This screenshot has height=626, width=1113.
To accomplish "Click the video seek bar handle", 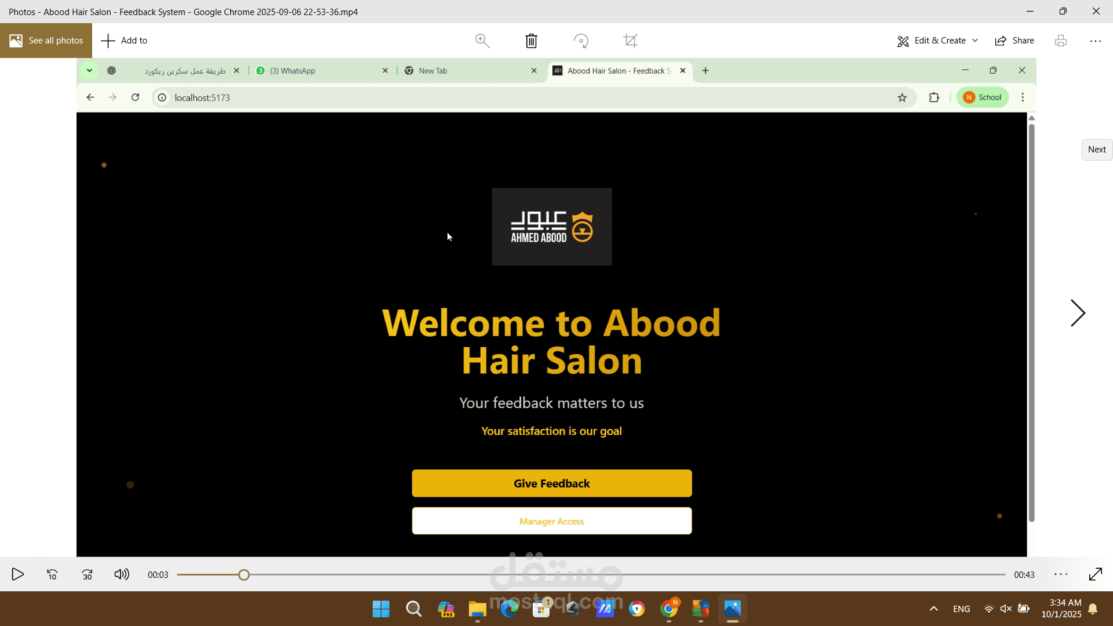I will click(x=244, y=574).
